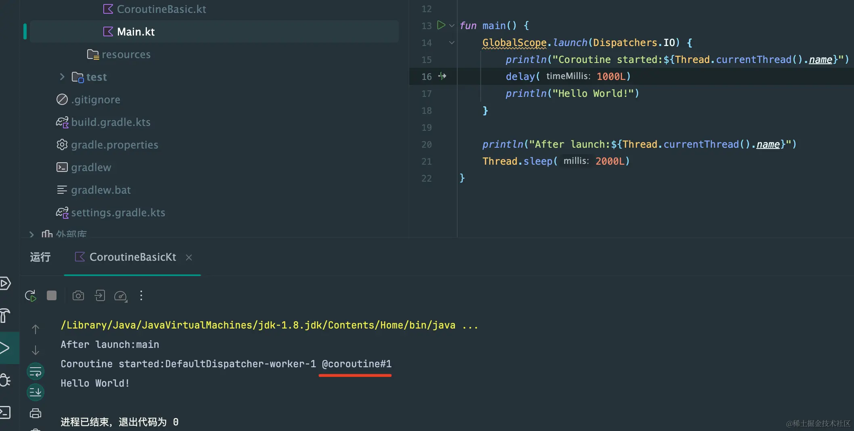Rerun CoroutineBasicKt from the run toolbar
Image resolution: width=854 pixels, height=431 pixels.
[31, 296]
